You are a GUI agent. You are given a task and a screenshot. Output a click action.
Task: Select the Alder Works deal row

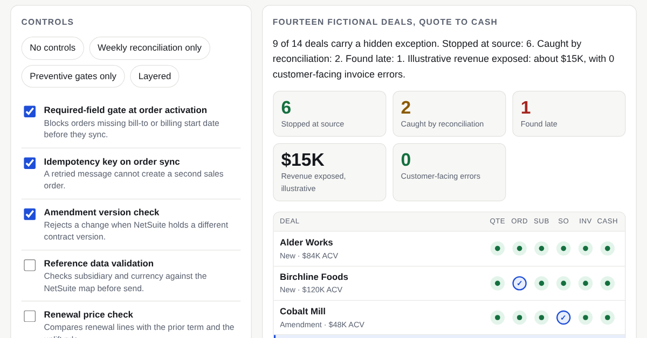pos(449,249)
